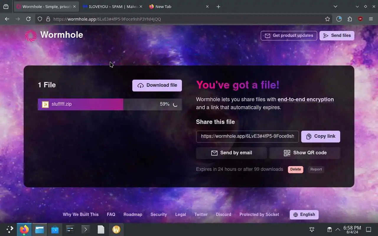Click the Report button

(x=316, y=169)
